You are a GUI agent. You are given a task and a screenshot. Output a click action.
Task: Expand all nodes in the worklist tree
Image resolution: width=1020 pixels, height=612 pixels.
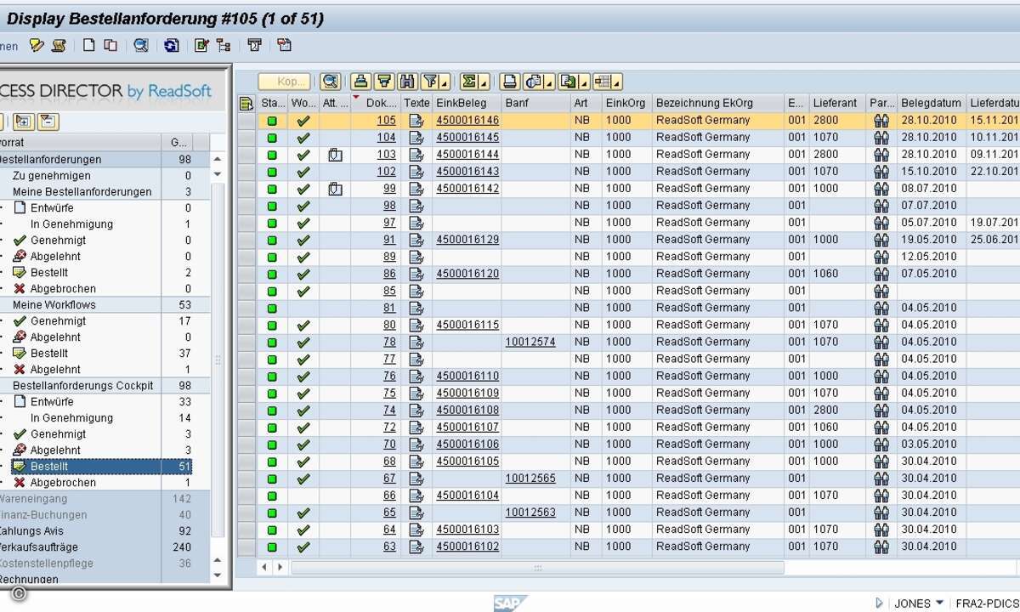pyautogui.click(x=23, y=122)
